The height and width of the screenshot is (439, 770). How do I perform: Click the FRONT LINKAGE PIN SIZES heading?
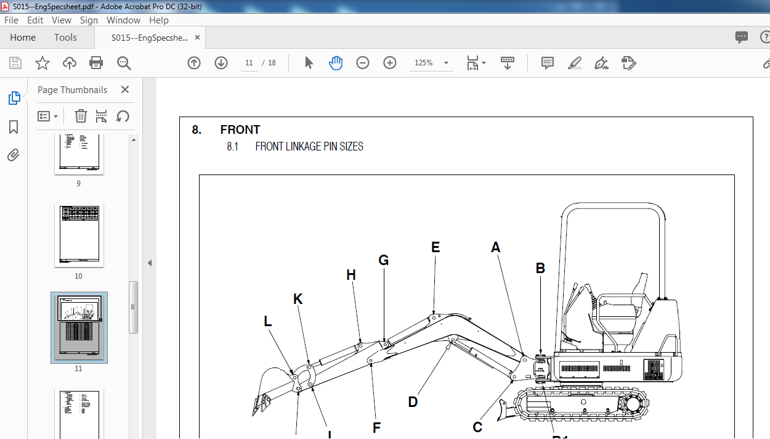(x=309, y=147)
